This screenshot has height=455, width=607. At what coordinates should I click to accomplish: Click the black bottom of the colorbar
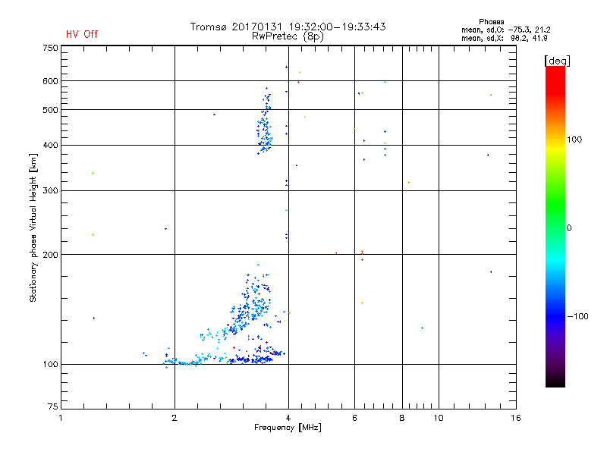555,381
